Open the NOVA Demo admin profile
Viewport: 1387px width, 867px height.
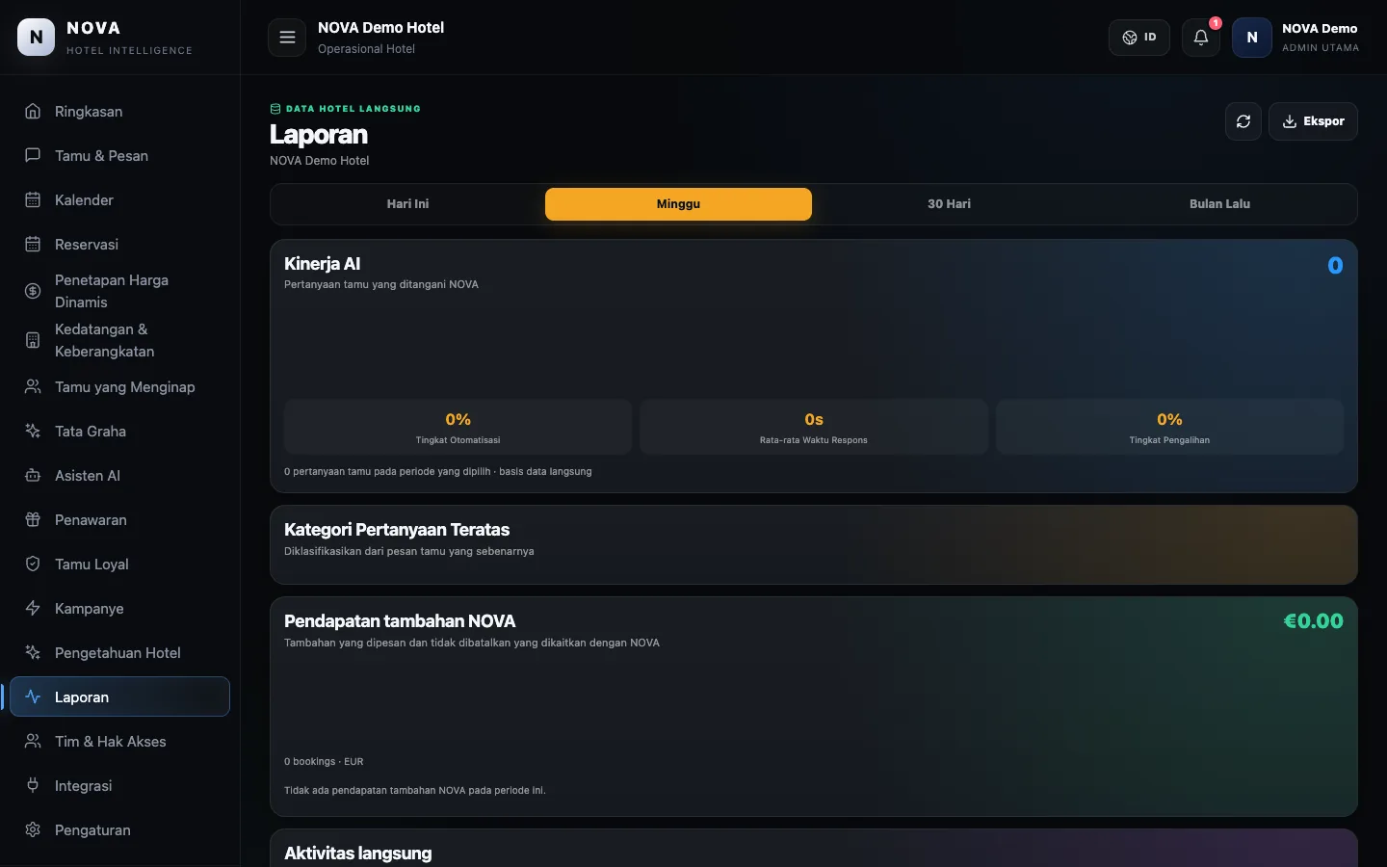(1296, 38)
